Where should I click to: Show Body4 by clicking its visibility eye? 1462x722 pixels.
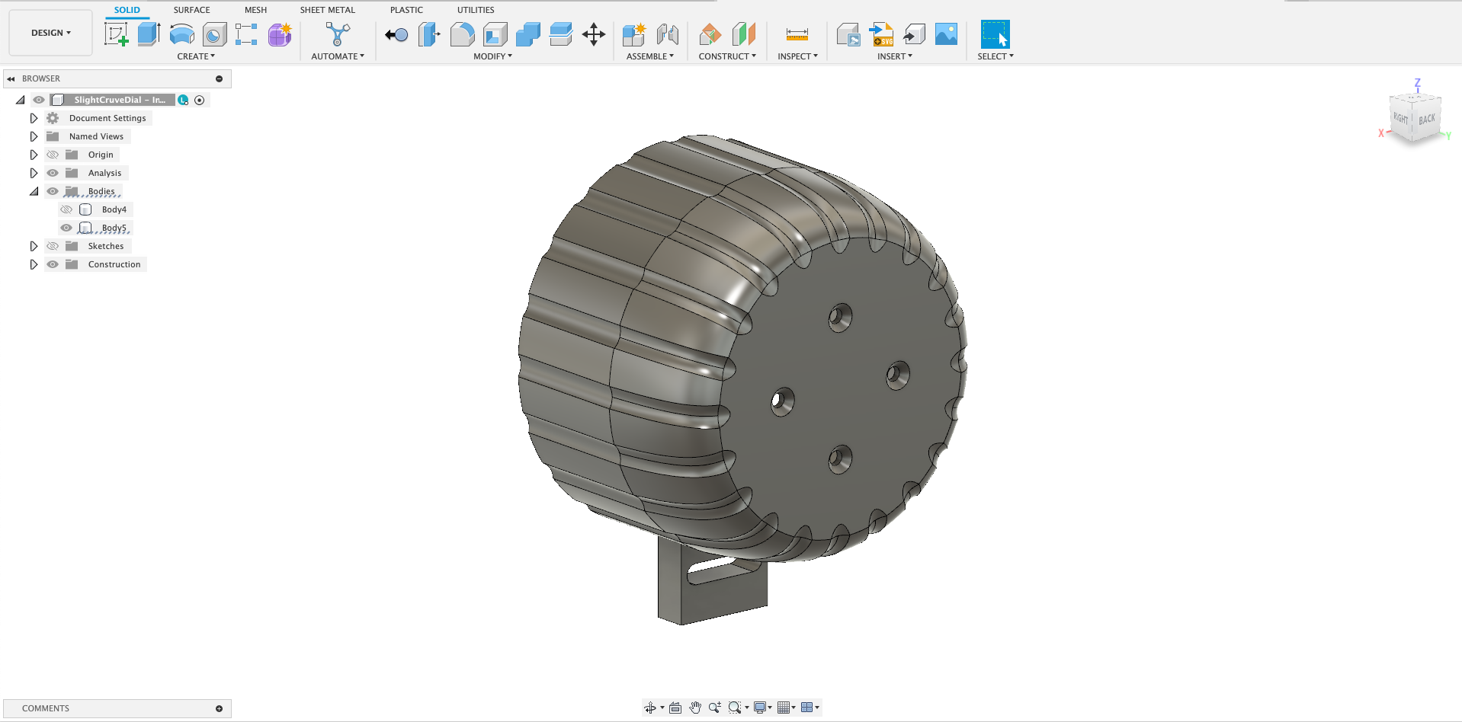[x=66, y=209]
